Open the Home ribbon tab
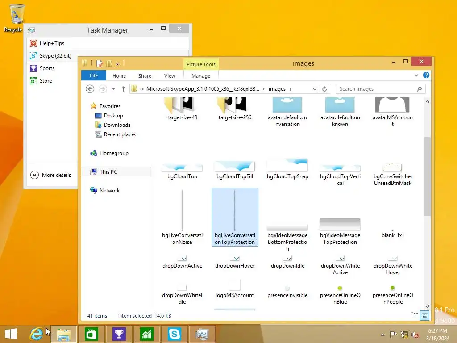 [119, 76]
